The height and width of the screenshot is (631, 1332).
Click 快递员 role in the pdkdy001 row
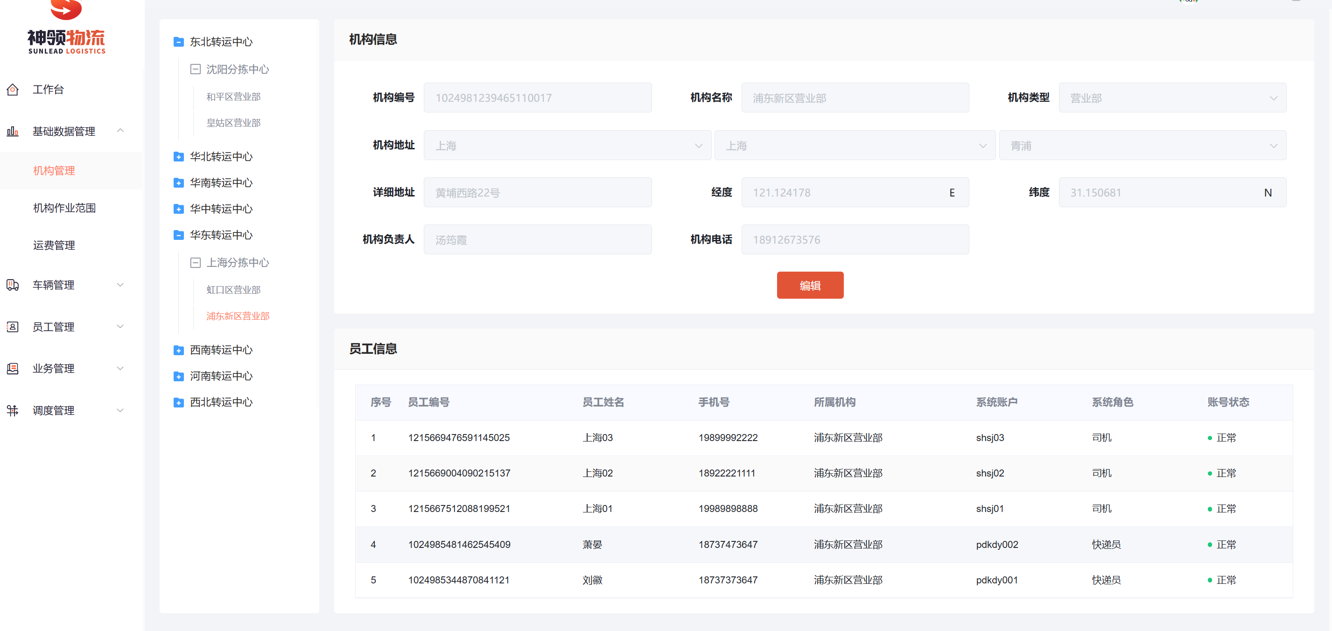pyautogui.click(x=1106, y=580)
